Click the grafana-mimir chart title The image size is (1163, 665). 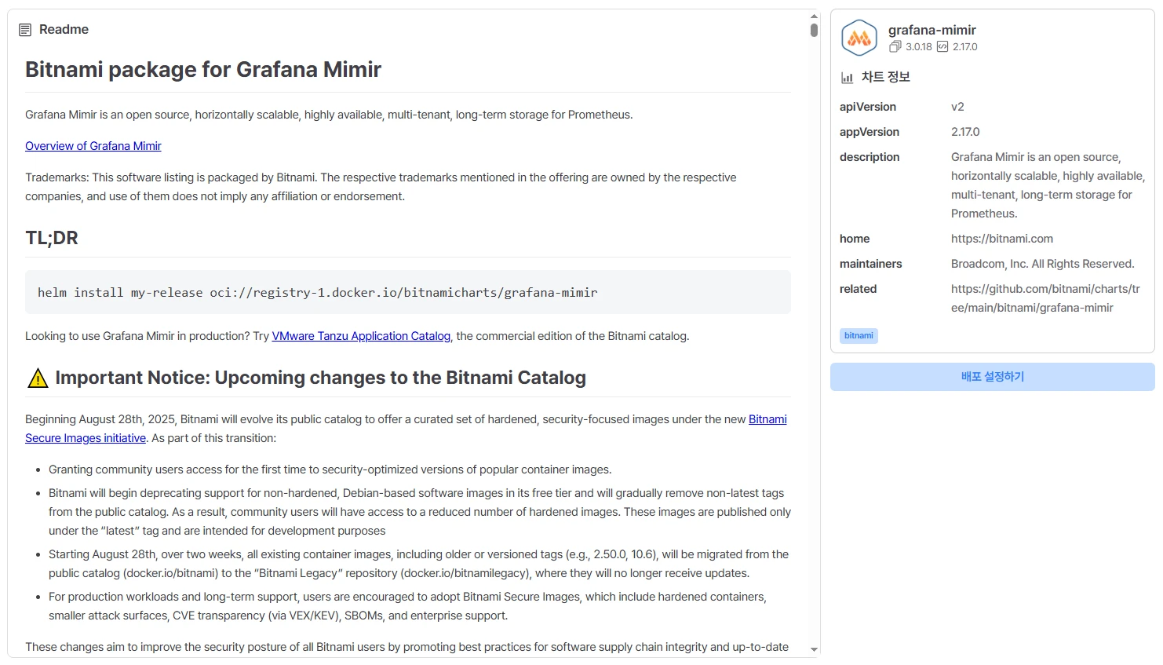(932, 30)
